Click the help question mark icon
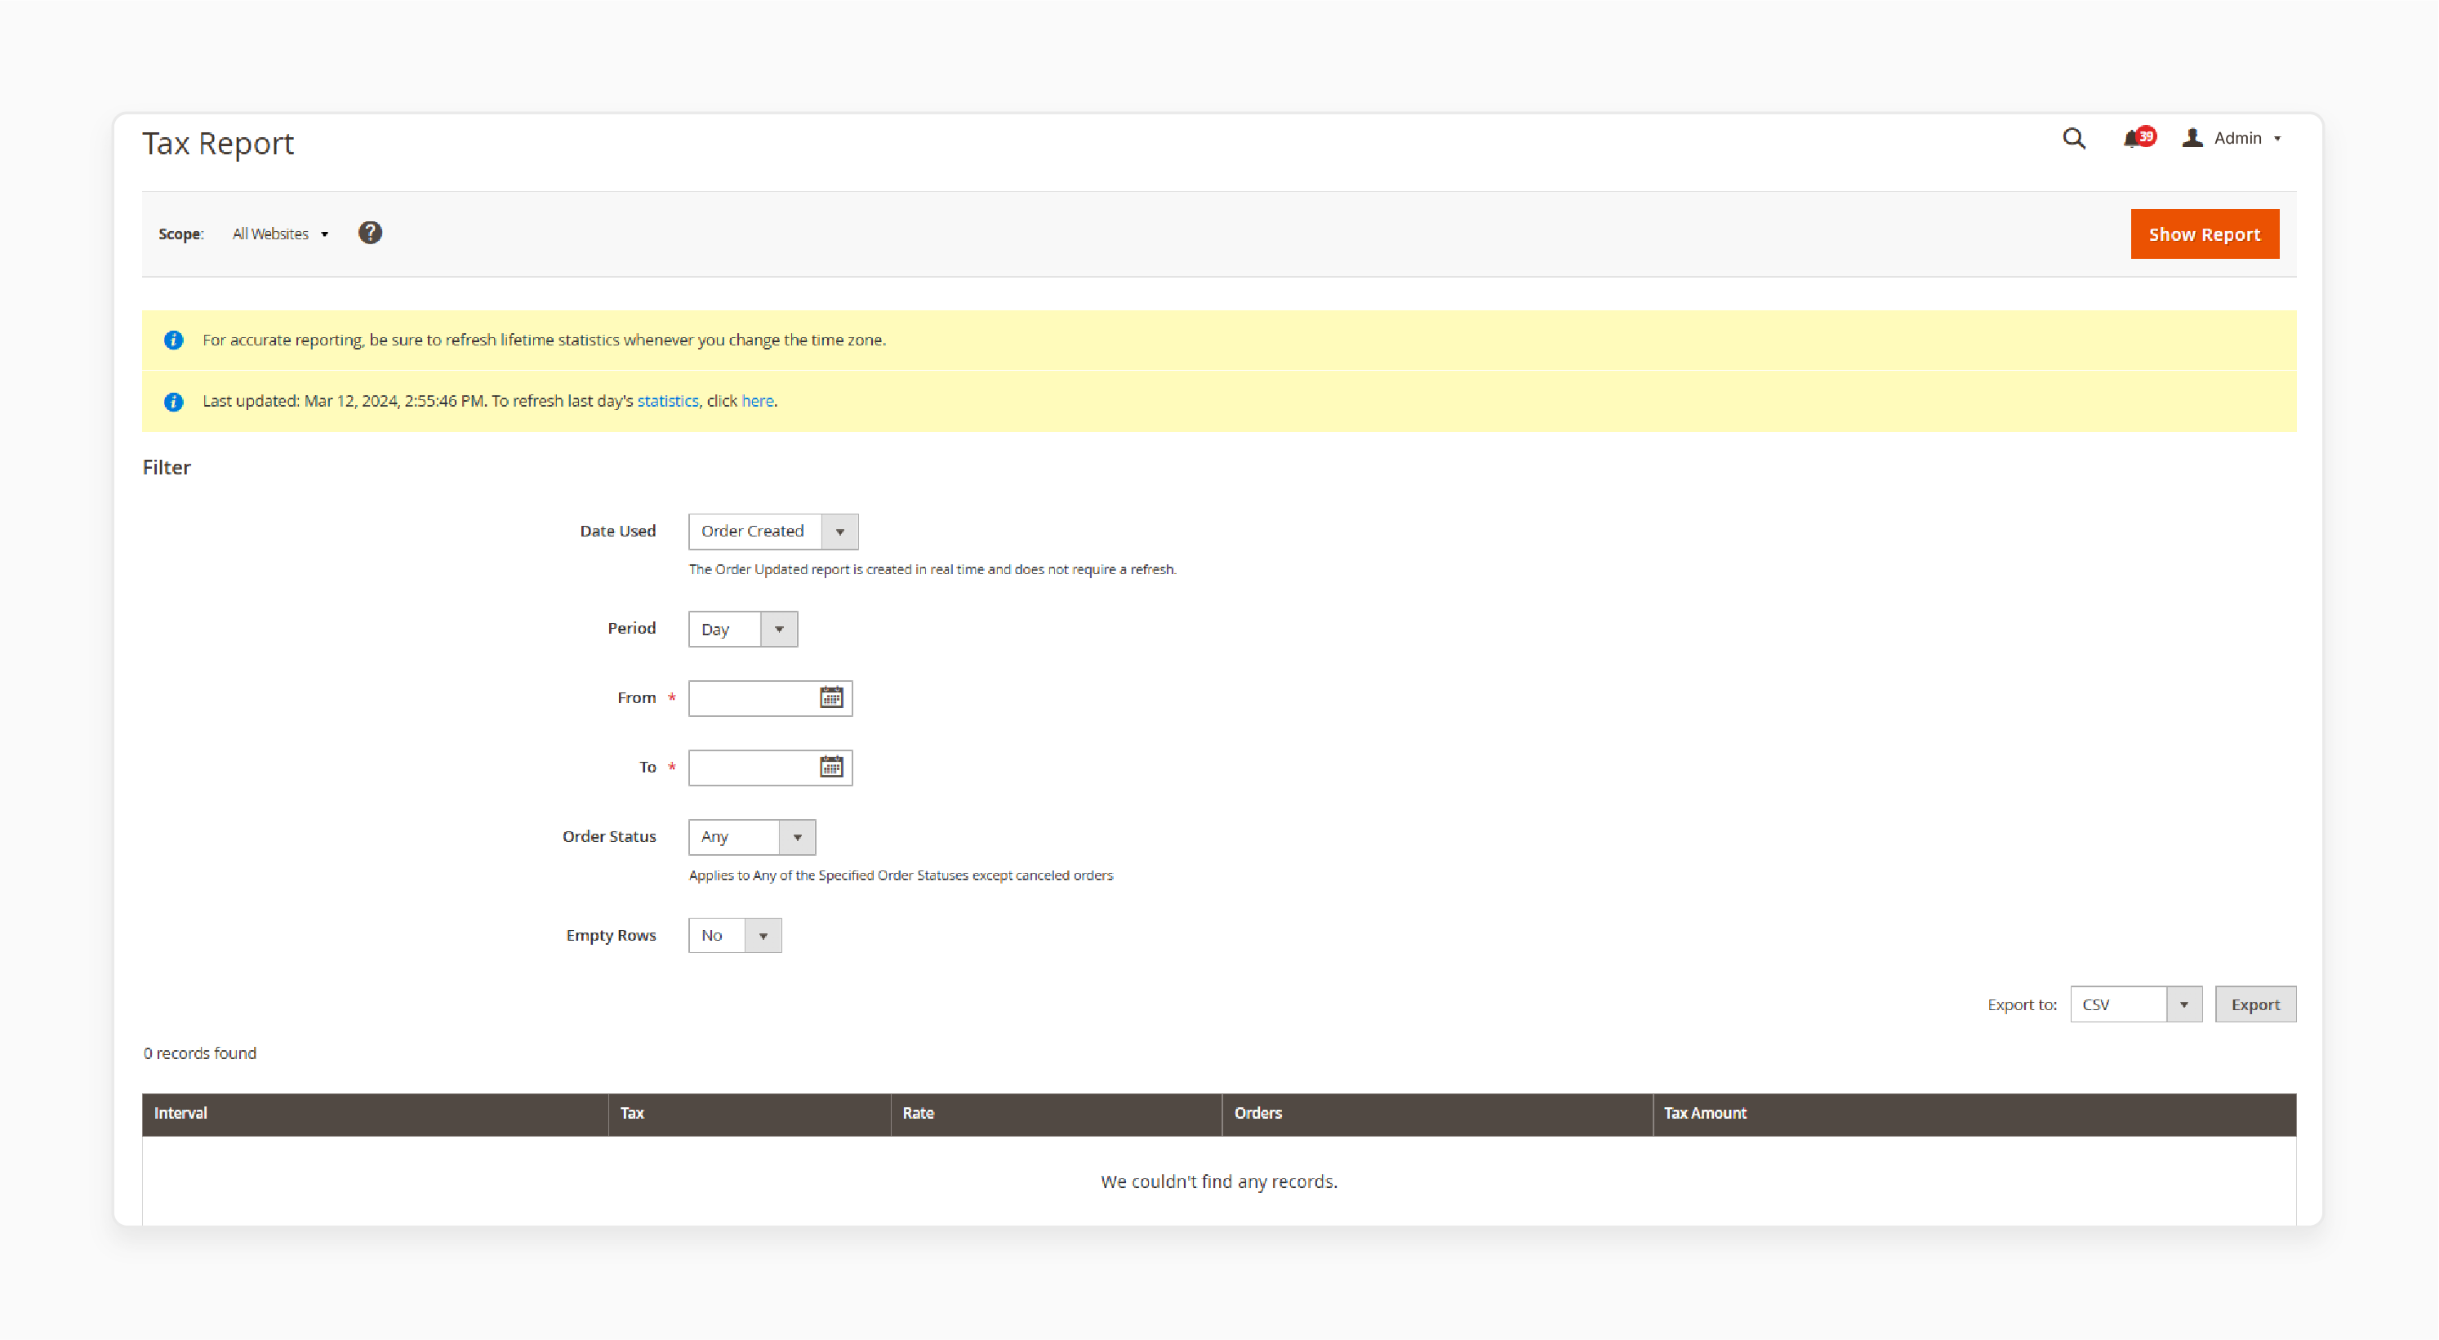The image size is (2439, 1340). 370,233
